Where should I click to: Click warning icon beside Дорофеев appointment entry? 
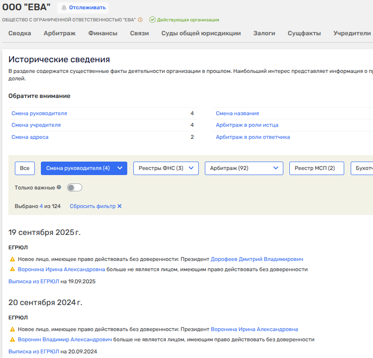point(12,259)
